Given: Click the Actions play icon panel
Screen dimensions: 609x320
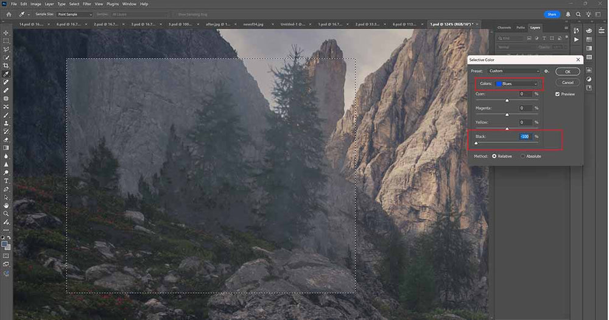Looking at the screenshot, I should [576, 40].
